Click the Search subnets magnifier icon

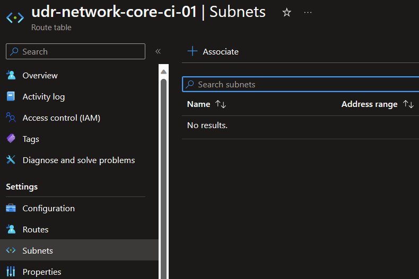tap(190, 84)
